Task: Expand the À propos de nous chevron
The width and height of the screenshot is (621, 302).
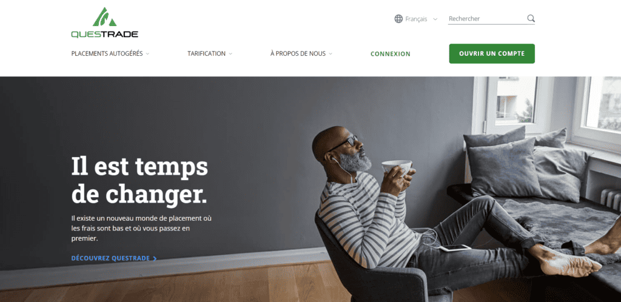Action: (331, 54)
